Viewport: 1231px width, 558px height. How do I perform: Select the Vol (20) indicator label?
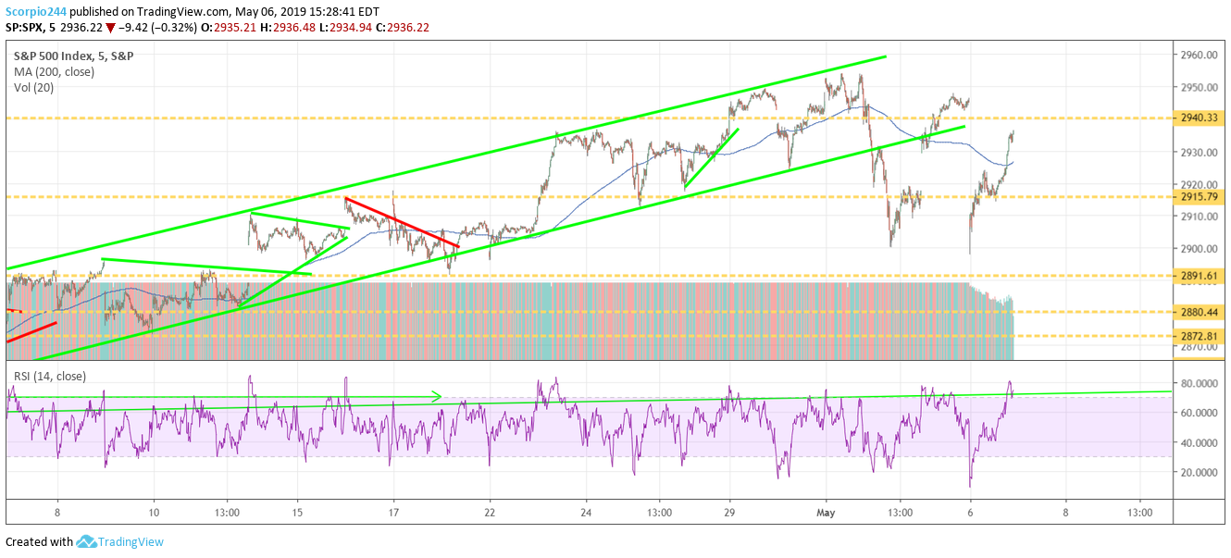point(30,87)
